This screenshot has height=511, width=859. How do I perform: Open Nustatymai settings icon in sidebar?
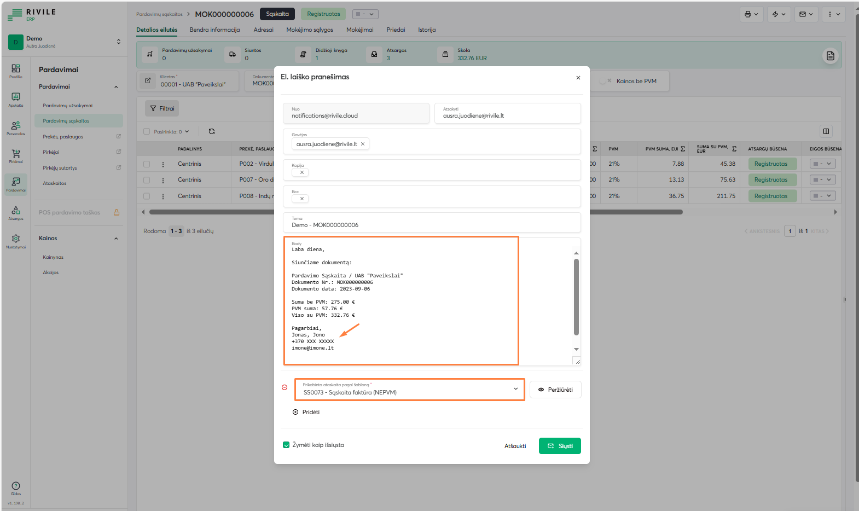16,241
